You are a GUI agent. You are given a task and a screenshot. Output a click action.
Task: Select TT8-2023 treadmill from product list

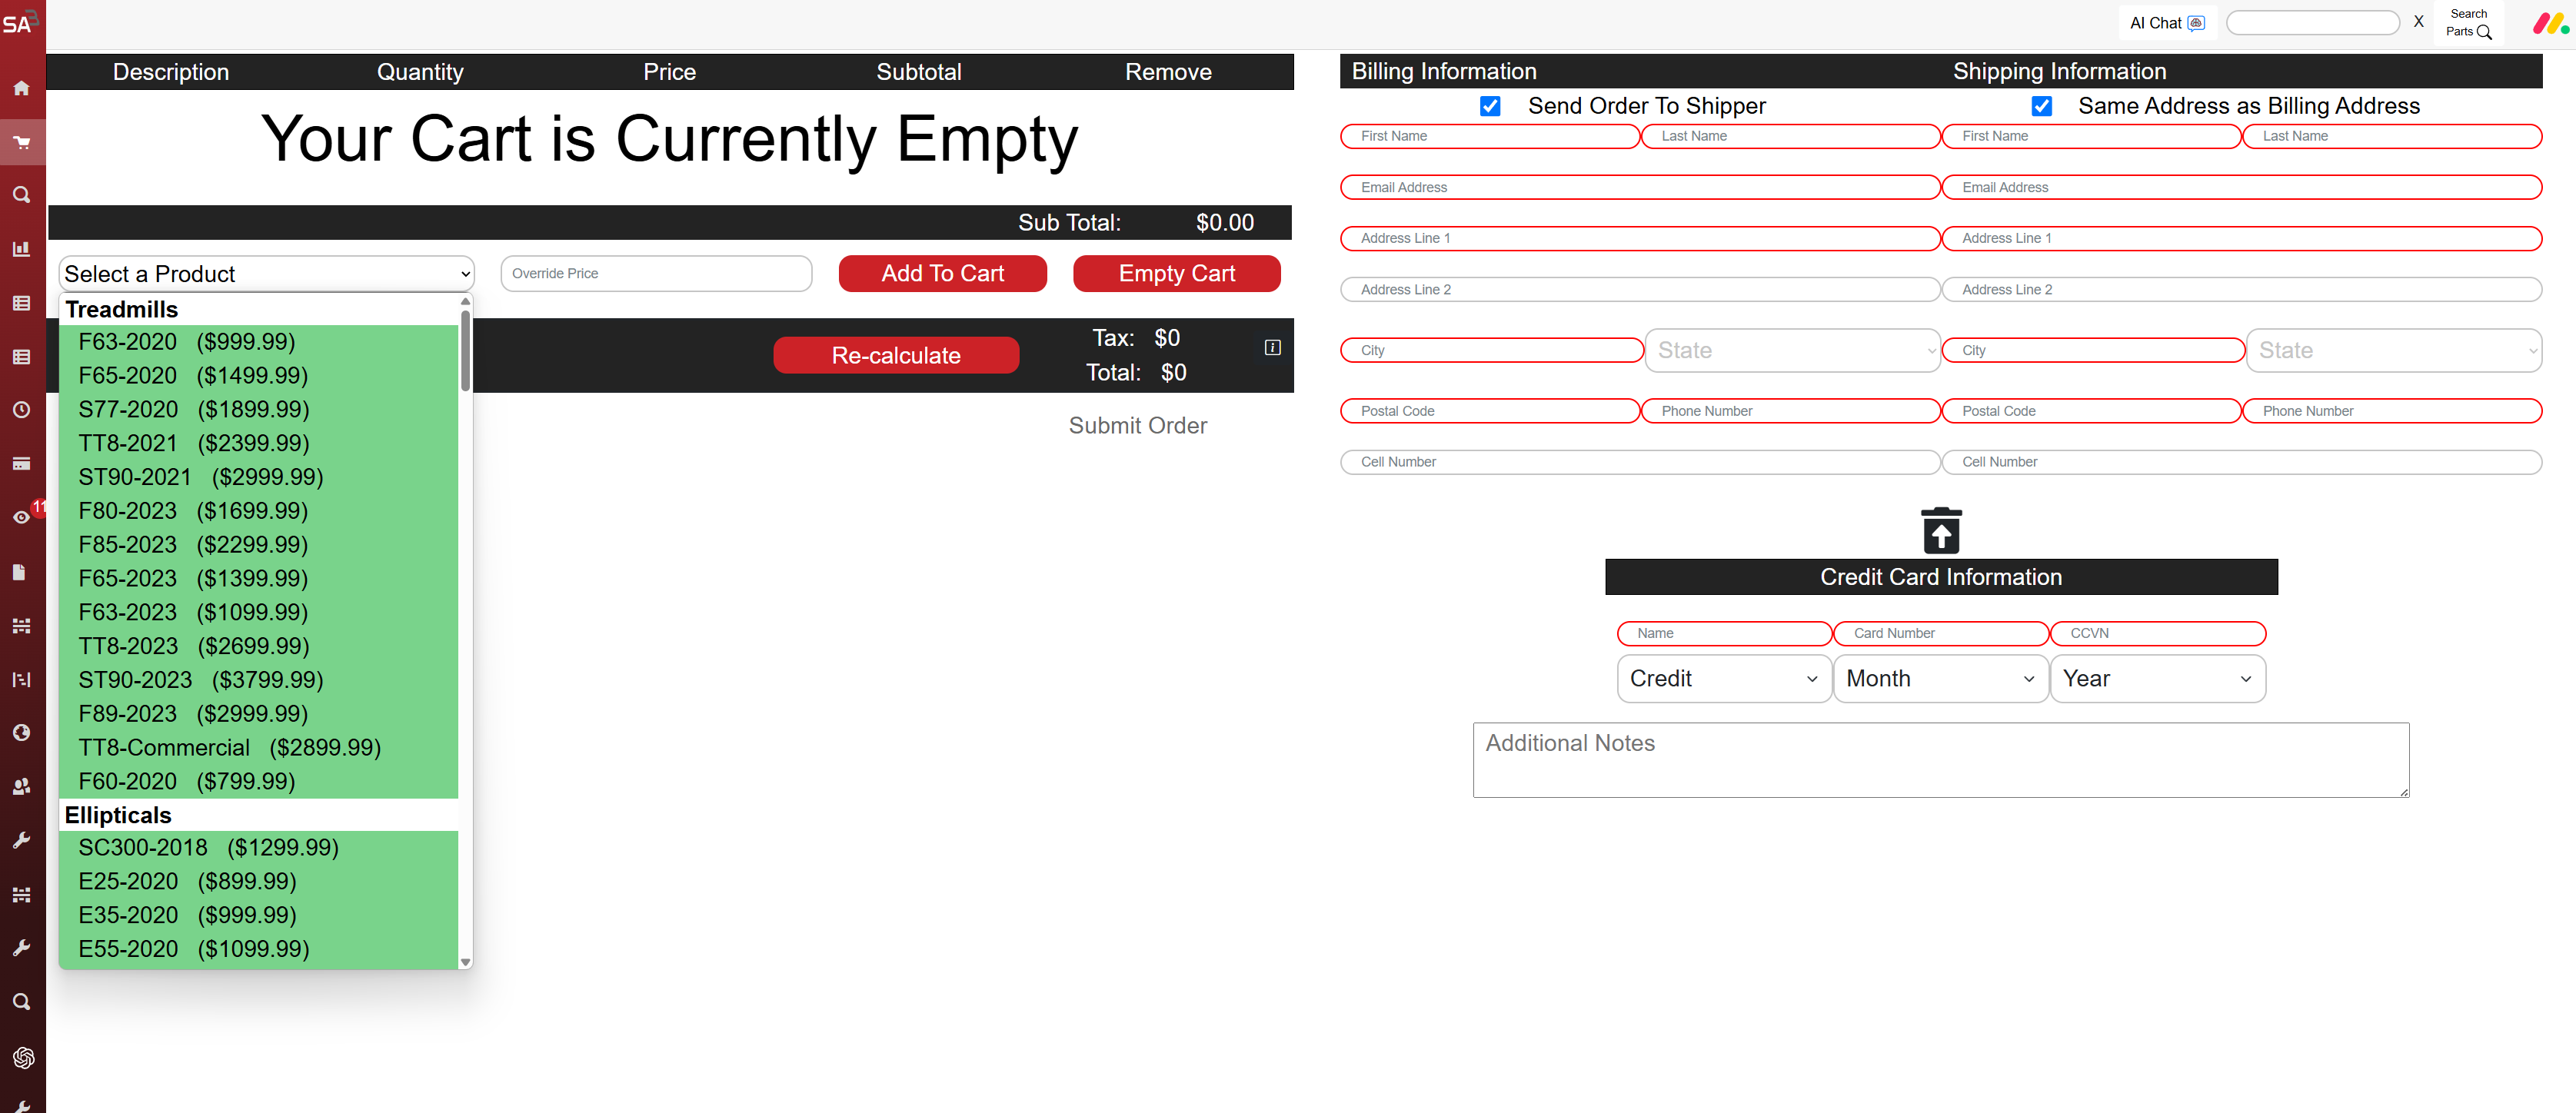point(194,646)
